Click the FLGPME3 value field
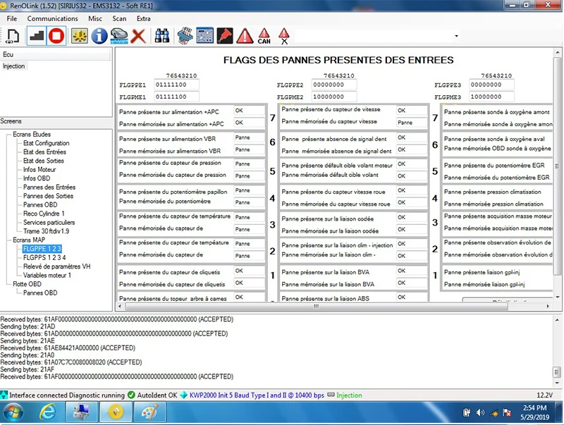This screenshot has height=425, width=564. click(x=491, y=97)
